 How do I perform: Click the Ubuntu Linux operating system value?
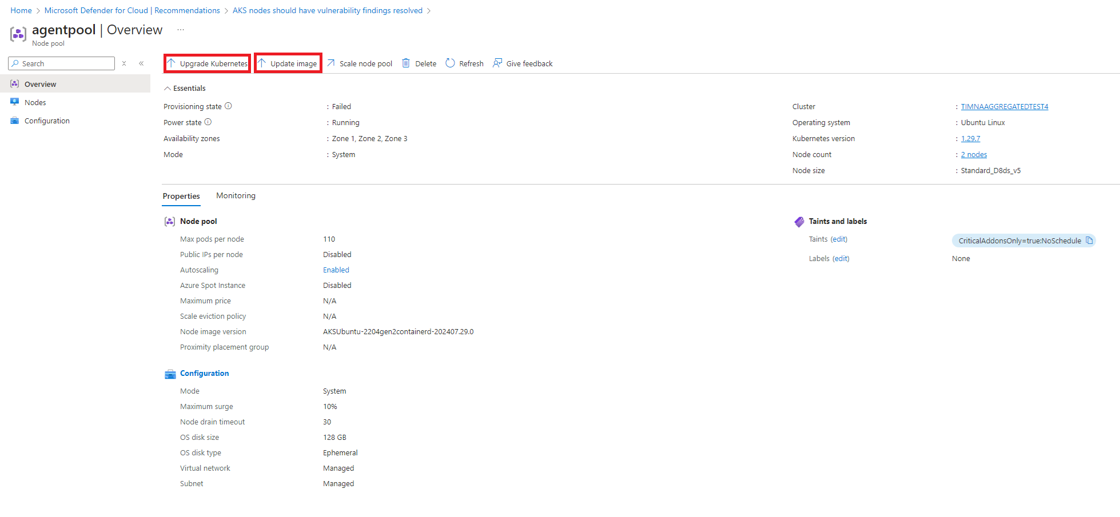coord(983,123)
